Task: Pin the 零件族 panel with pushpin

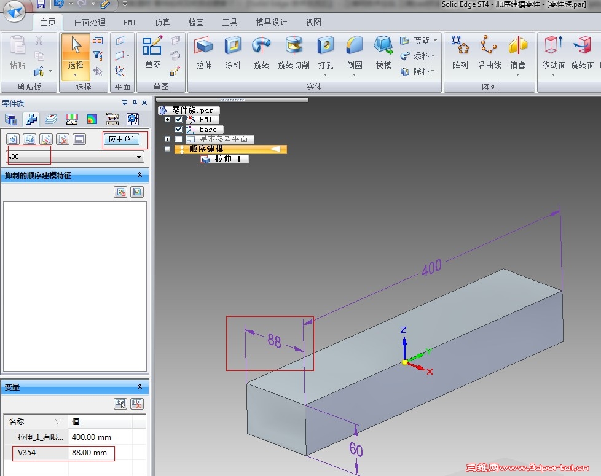Action: pyautogui.click(x=135, y=103)
